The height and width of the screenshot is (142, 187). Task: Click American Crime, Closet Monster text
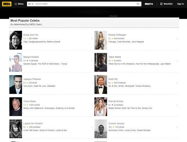(130, 131)
